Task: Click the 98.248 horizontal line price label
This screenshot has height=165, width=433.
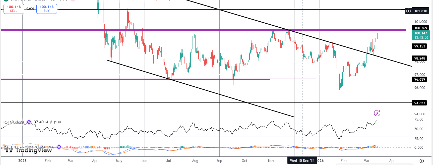Action: [420, 58]
